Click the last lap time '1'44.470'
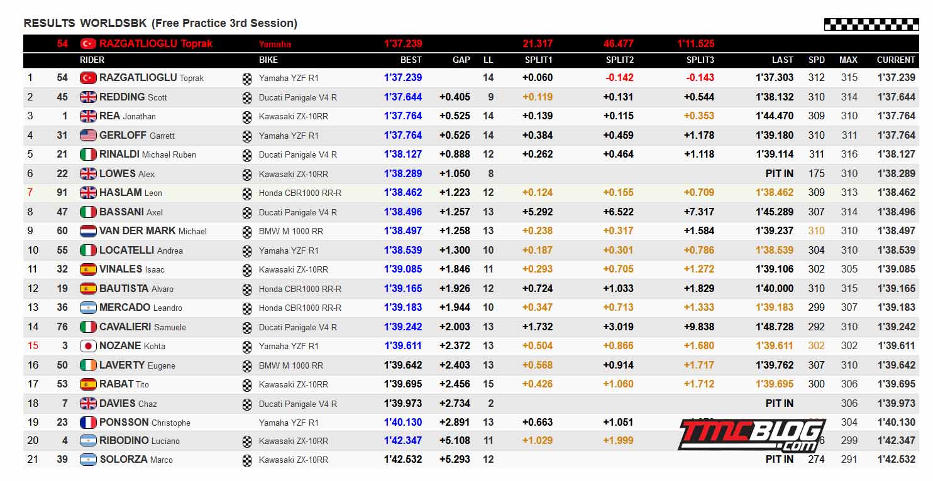Image resolution: width=933 pixels, height=481 pixels. click(x=775, y=116)
